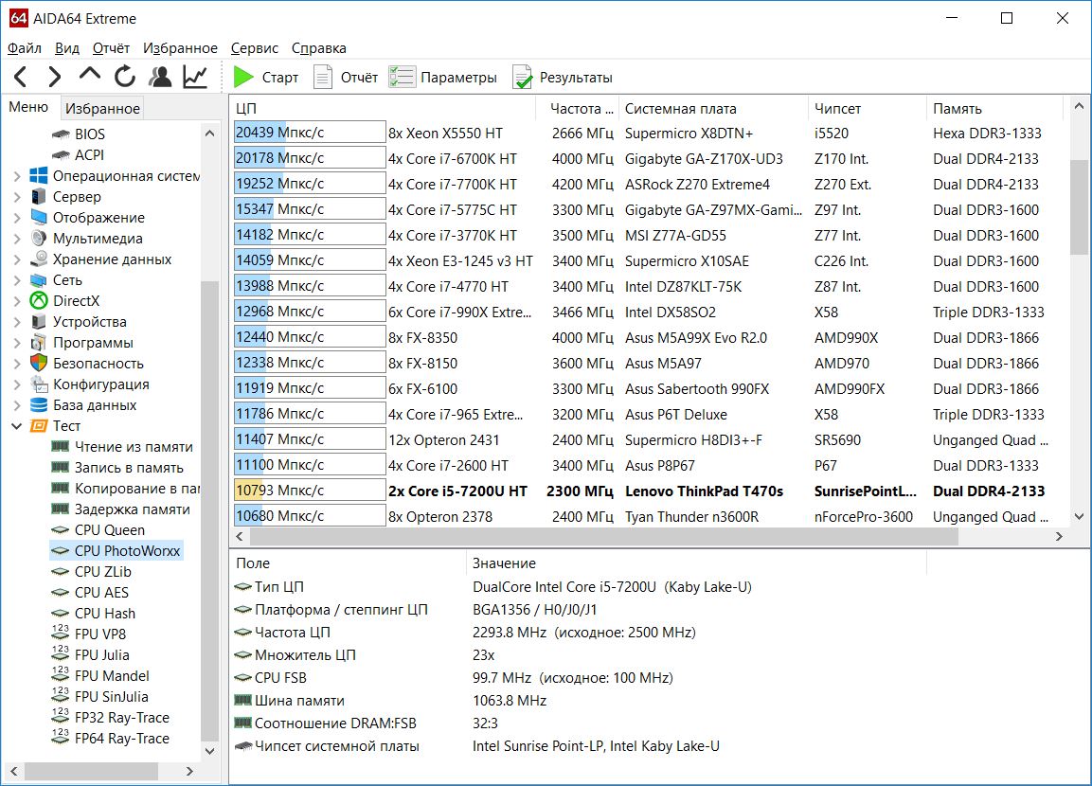Select the BIOS tree item

(x=90, y=134)
